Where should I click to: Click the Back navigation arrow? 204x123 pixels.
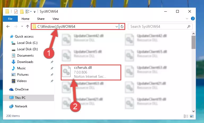tap(8, 27)
